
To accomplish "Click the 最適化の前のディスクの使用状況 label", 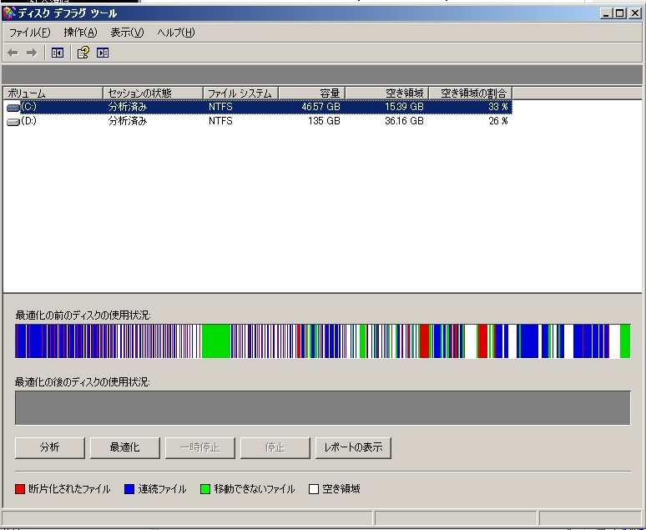I will [83, 315].
